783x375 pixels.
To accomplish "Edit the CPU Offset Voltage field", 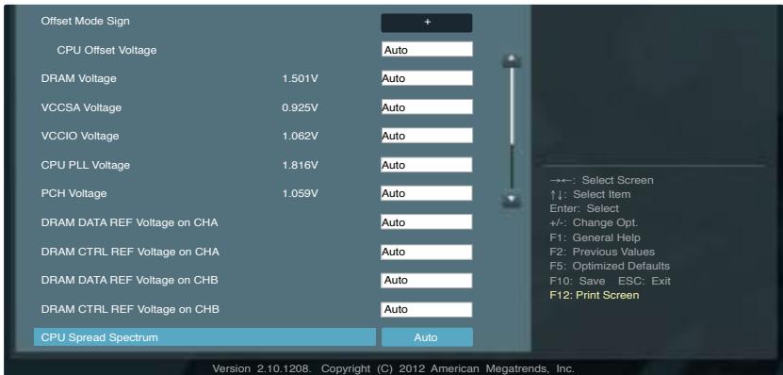I will pyautogui.click(x=427, y=49).
